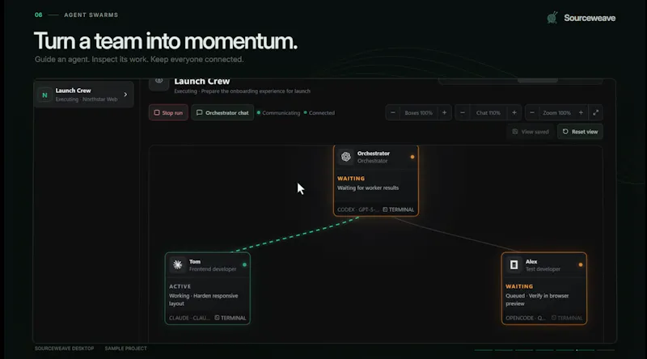The height and width of the screenshot is (359, 647).
Task: Decrease Chat size with minus
Action: [463, 112]
